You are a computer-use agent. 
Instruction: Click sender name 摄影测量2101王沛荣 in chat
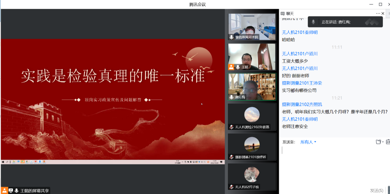302,83
